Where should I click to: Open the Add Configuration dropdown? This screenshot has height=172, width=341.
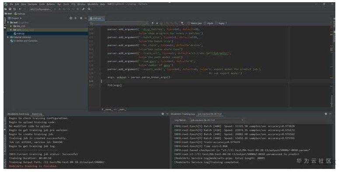41,9
